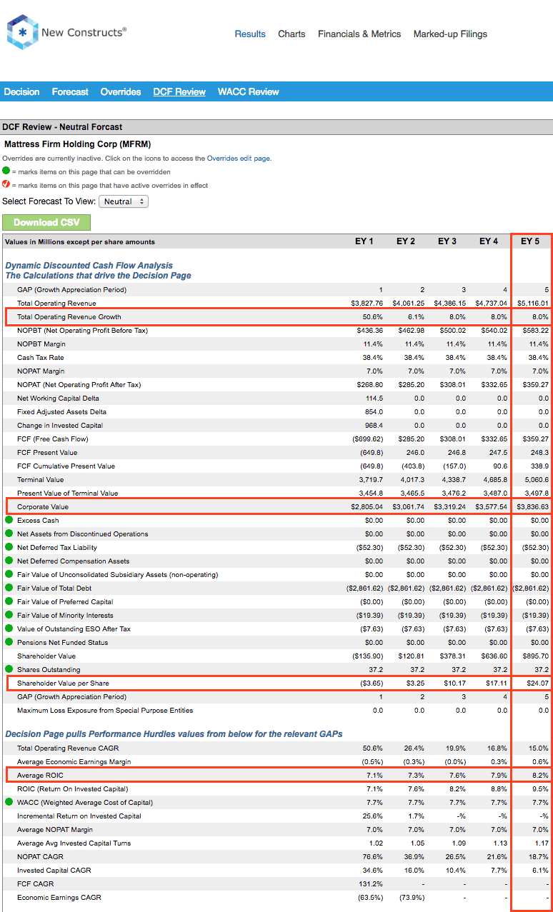Click override dot for WACC row
553x912 pixels.
point(9,802)
